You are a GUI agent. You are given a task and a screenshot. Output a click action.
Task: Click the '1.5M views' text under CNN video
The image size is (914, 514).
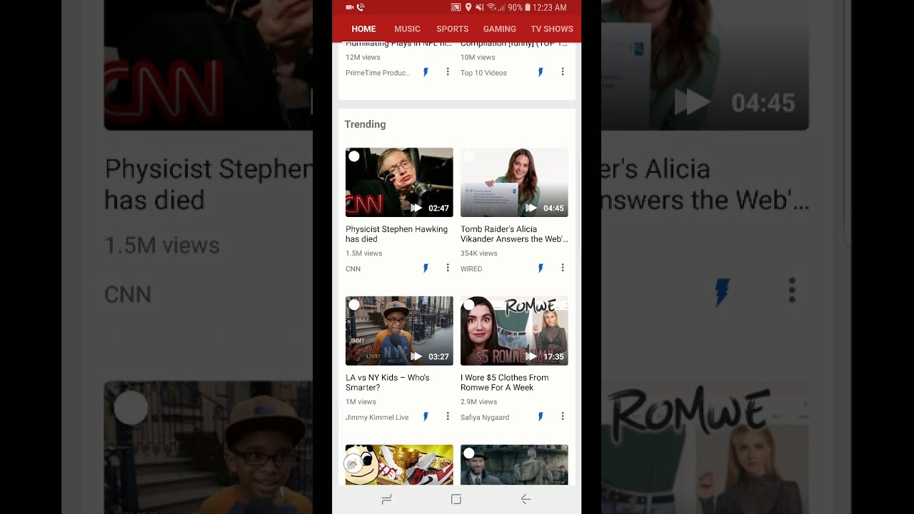(x=363, y=253)
